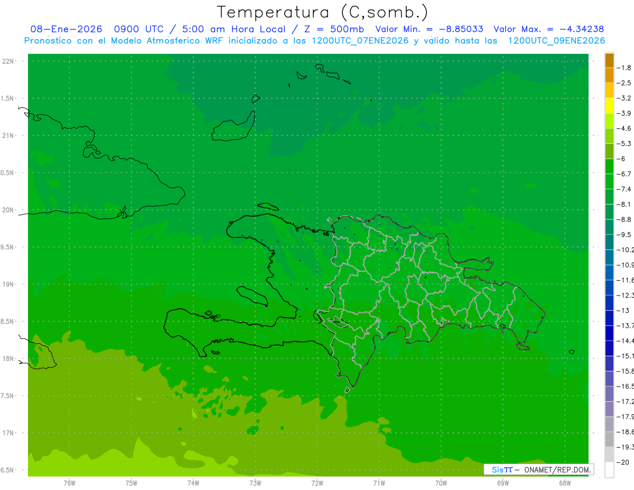Click the '22N' latitude label
Screen dimensions: 634x490
[x=8, y=61]
